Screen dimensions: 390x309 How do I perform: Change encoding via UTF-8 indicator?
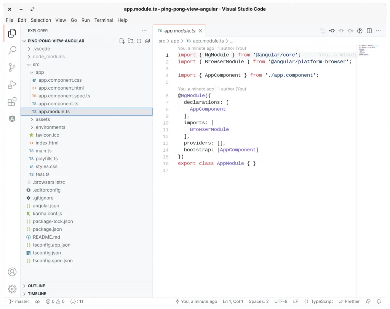(x=281, y=301)
